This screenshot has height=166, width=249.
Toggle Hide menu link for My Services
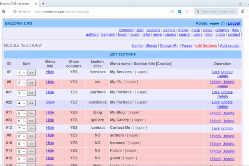tap(50, 72)
